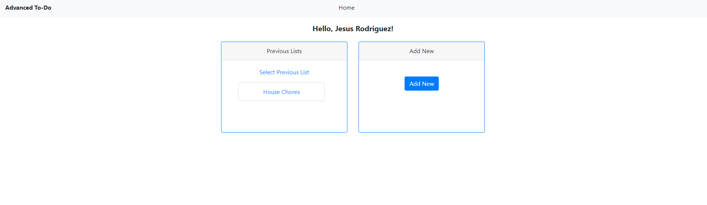Screen dimensions: 707x205
Task: Open the House Chores list
Action: pos(281,92)
